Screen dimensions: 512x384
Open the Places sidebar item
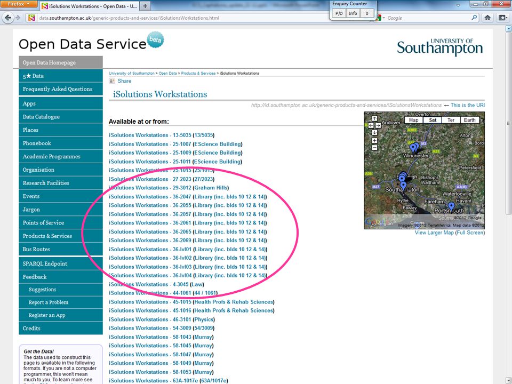[x=61, y=130]
